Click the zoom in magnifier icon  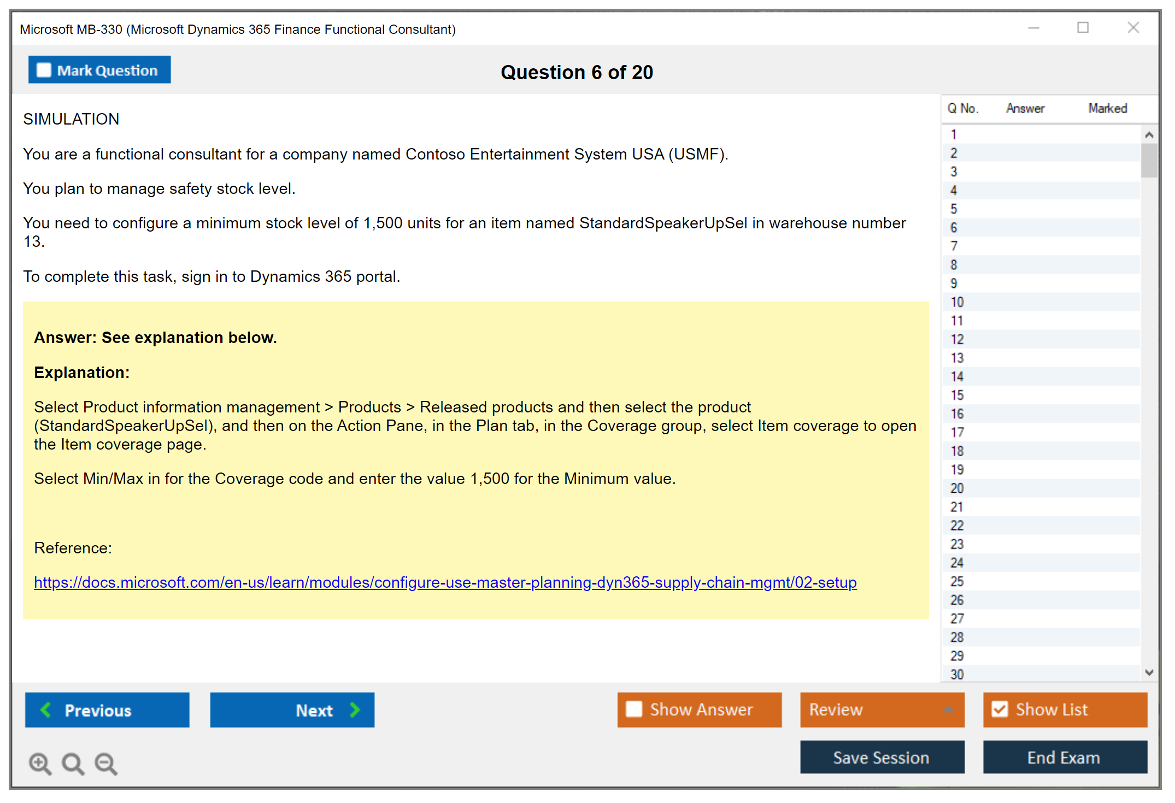[x=40, y=763]
